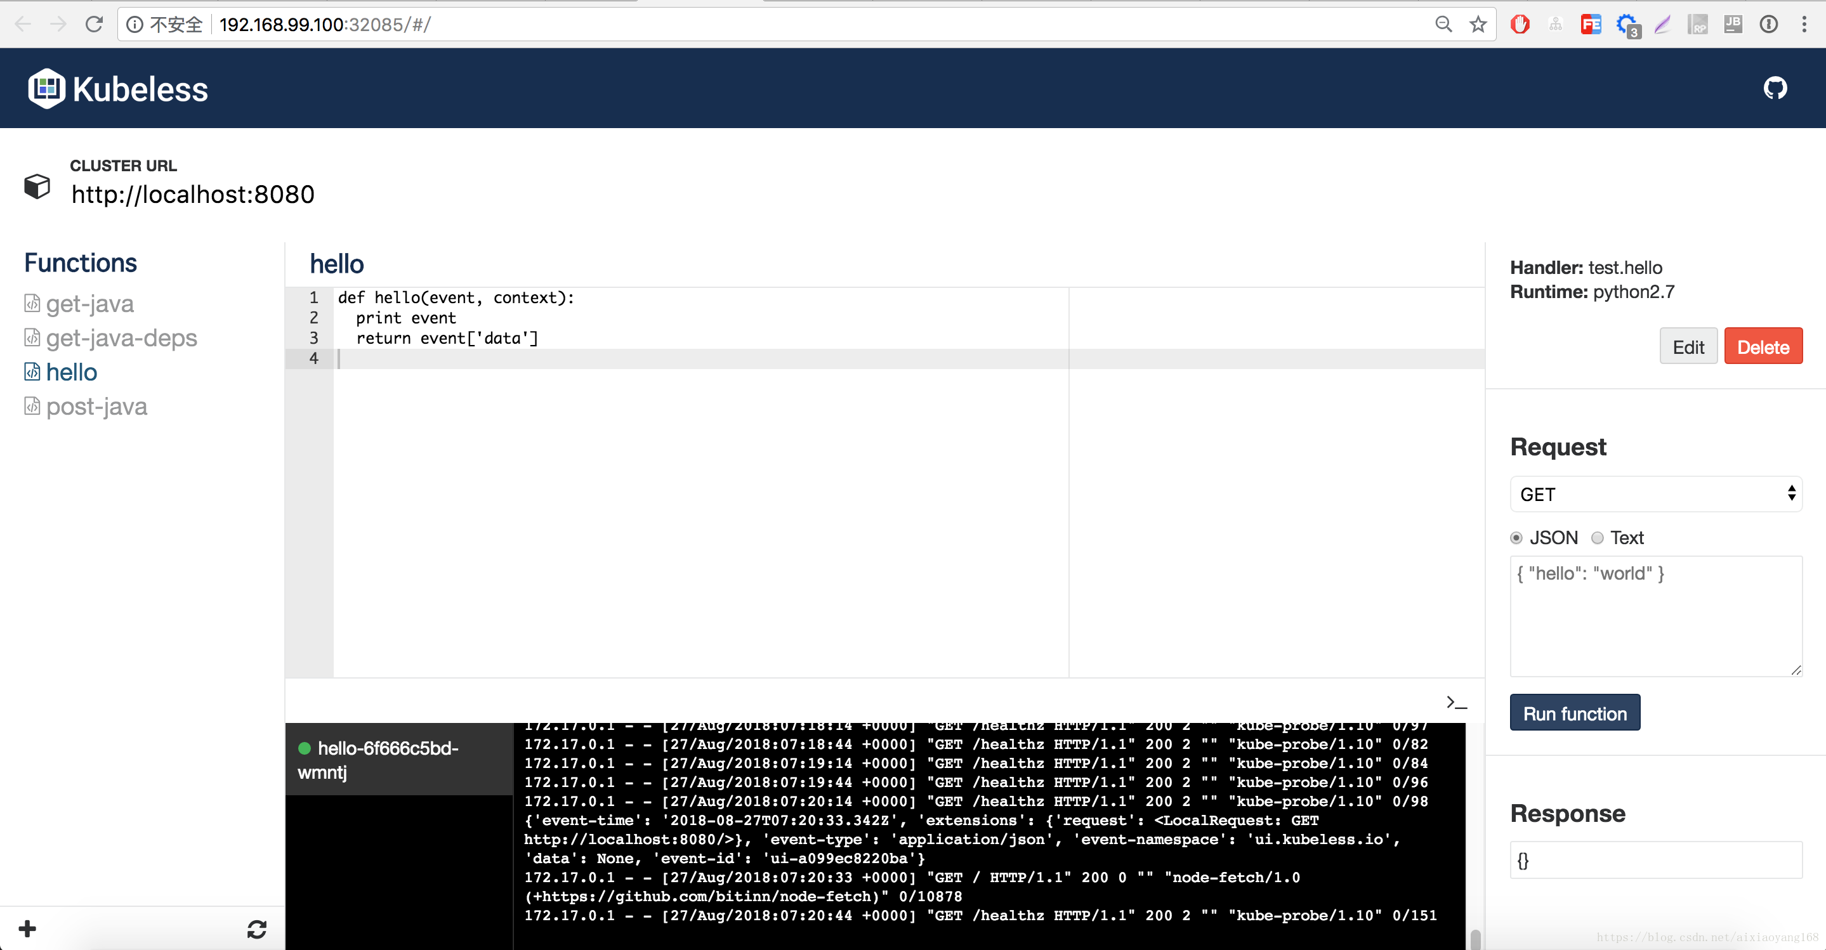Select the JSON radio button
The height and width of the screenshot is (950, 1826).
(1516, 538)
